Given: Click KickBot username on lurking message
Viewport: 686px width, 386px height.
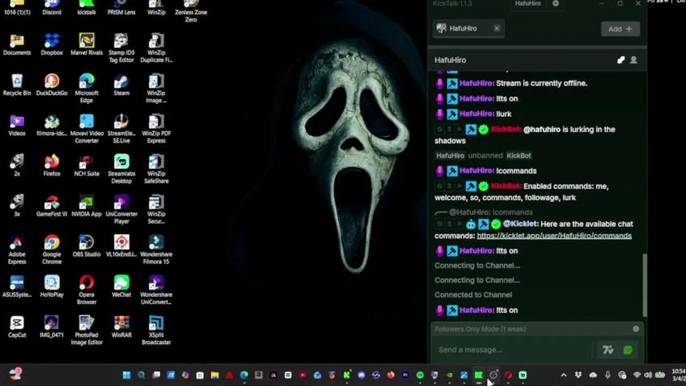Looking at the screenshot, I should click(x=506, y=129).
